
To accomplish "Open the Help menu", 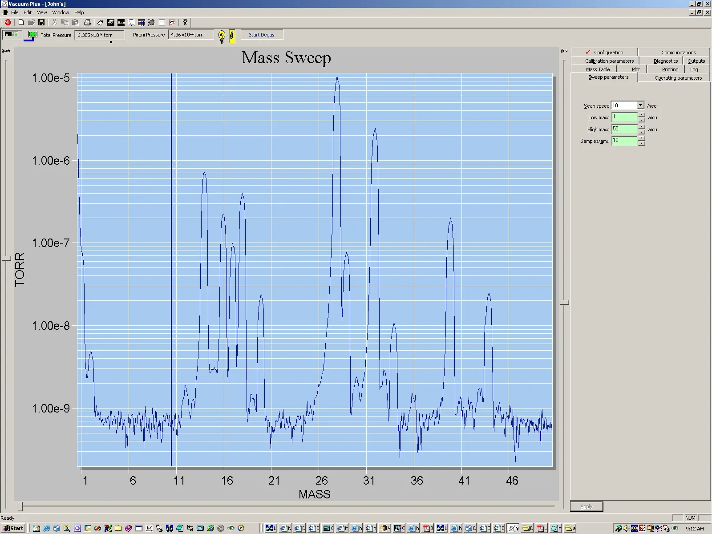I will (x=79, y=12).
